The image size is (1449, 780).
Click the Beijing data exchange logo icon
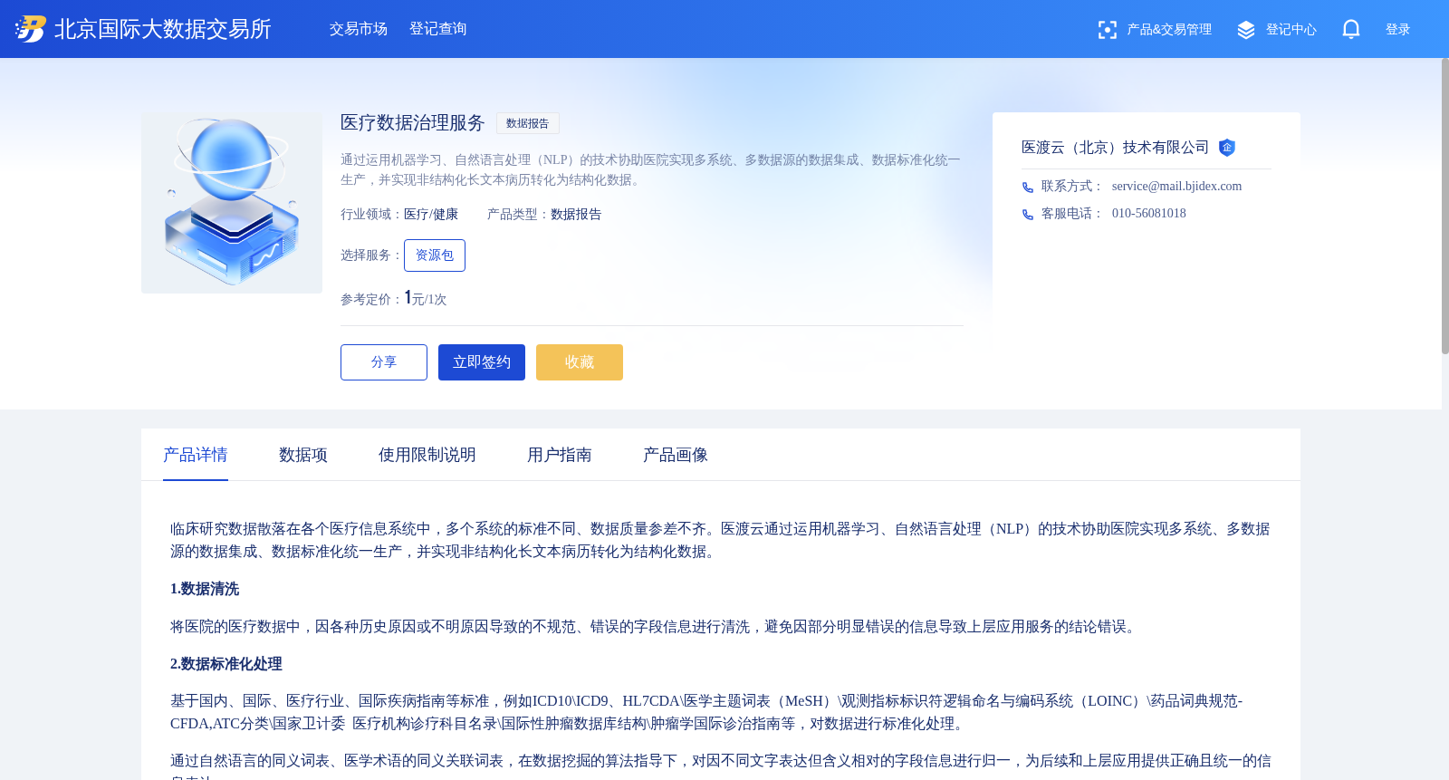30,29
